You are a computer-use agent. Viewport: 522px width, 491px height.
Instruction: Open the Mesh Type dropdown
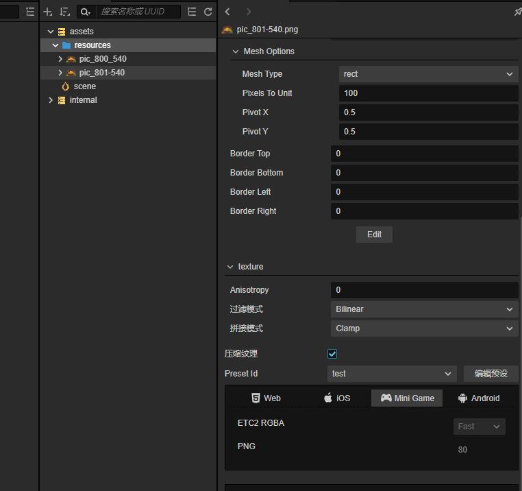point(428,74)
